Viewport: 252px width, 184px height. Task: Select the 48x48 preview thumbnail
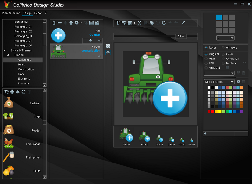145,137
